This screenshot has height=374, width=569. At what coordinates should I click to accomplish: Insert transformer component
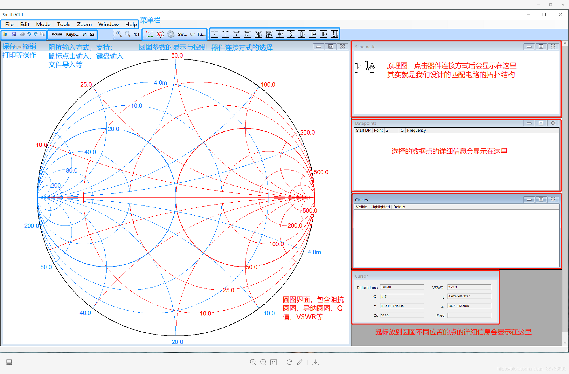(258, 34)
